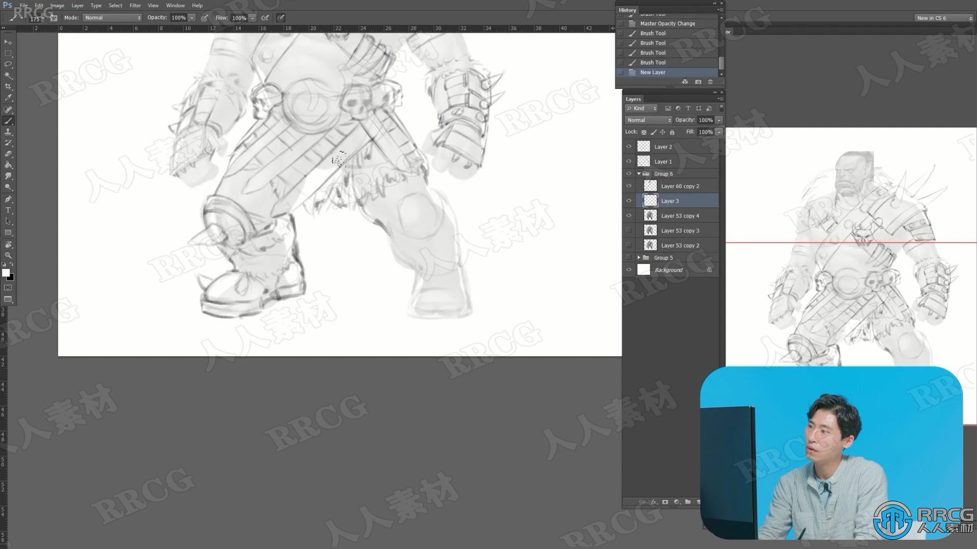Open the Image menu
Image resolution: width=977 pixels, height=549 pixels.
(56, 6)
